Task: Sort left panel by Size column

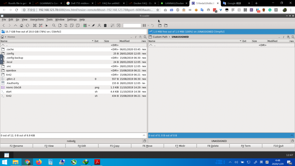Action: coord(111,41)
